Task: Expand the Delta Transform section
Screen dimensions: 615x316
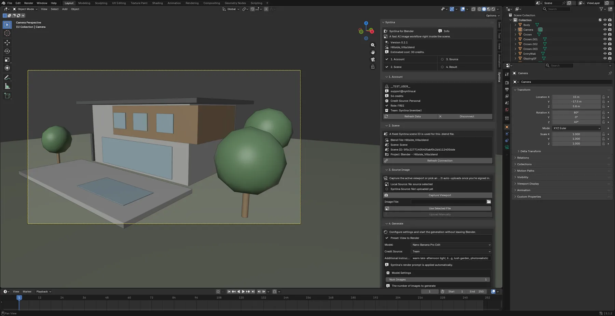Action: click(530, 151)
